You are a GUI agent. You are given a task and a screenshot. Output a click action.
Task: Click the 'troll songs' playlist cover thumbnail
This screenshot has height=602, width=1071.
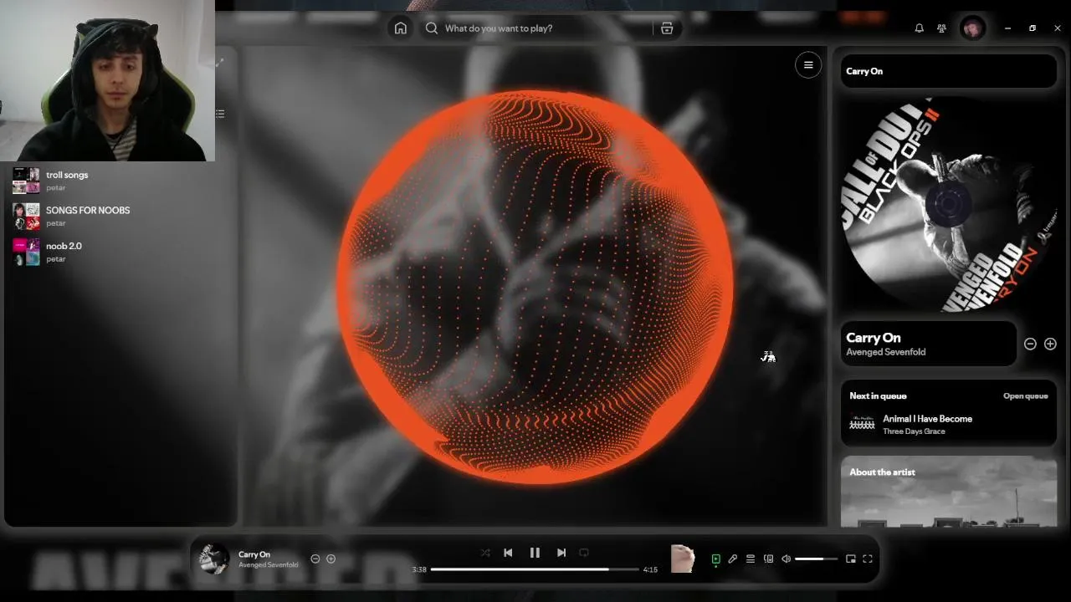26,181
